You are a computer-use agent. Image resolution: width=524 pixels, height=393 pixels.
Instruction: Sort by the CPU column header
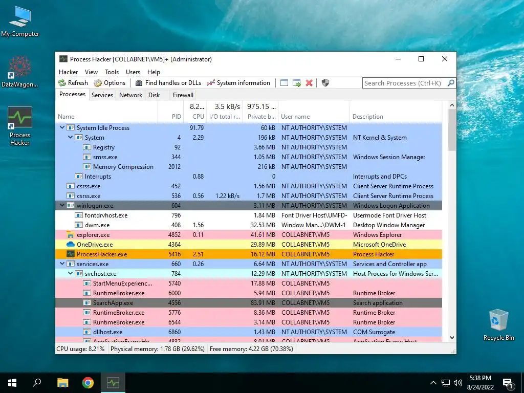click(195, 112)
